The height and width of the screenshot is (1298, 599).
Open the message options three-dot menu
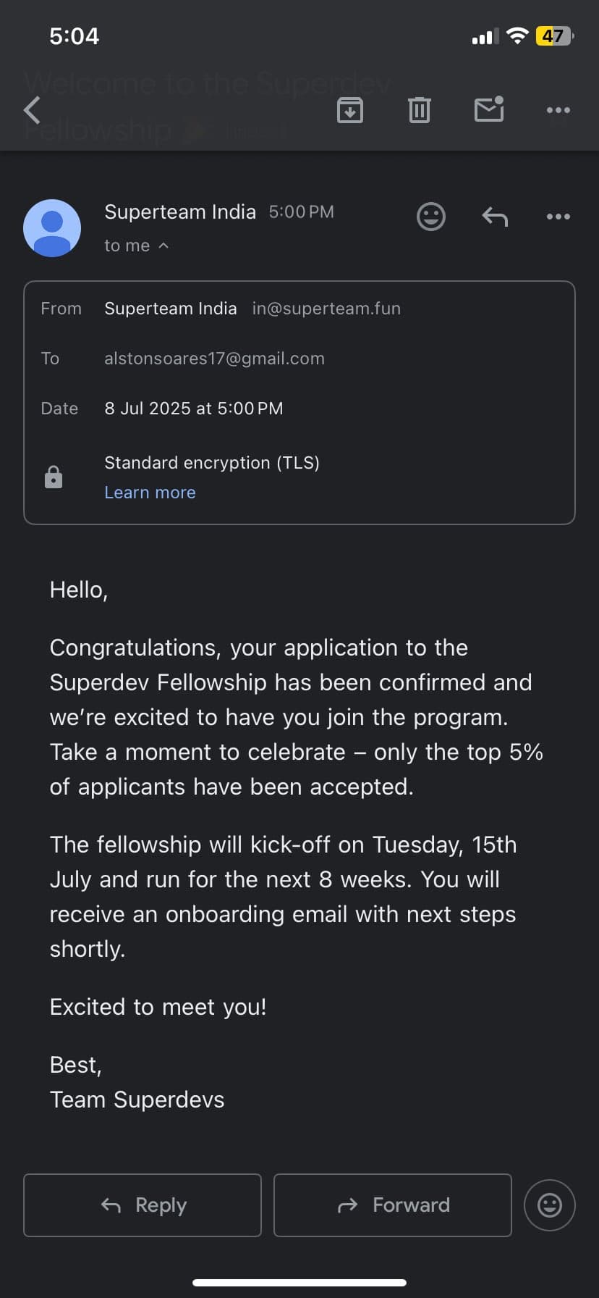point(558,217)
